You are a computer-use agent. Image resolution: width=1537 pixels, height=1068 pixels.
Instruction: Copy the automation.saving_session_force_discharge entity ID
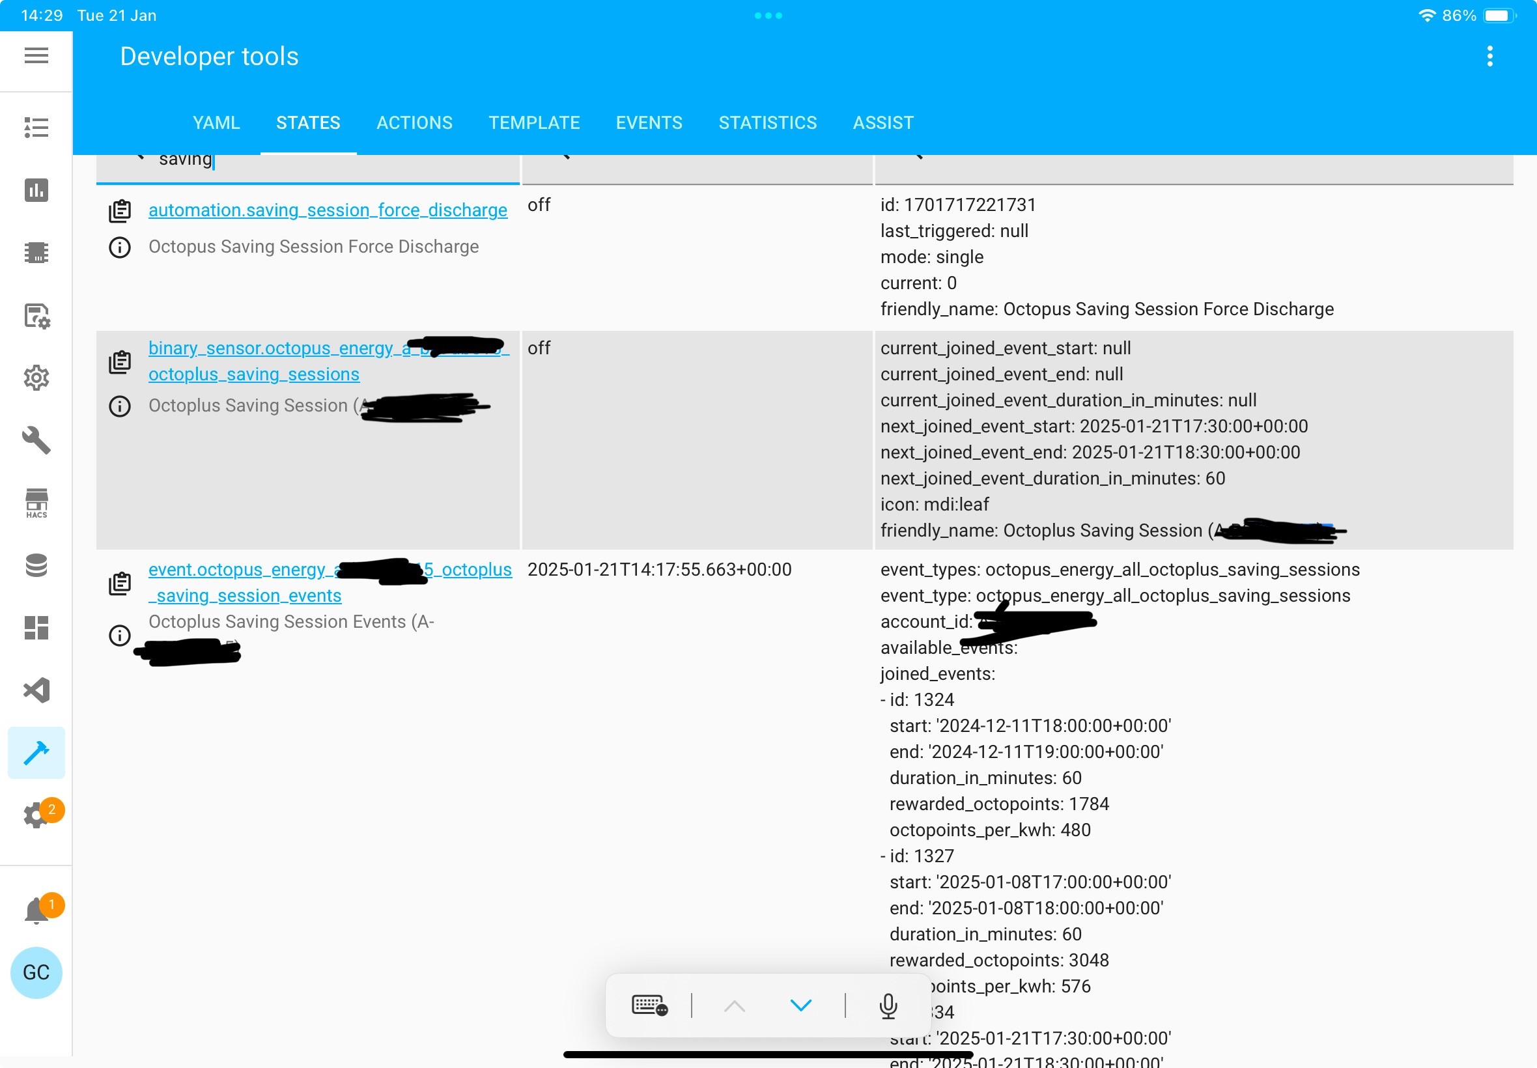point(120,211)
